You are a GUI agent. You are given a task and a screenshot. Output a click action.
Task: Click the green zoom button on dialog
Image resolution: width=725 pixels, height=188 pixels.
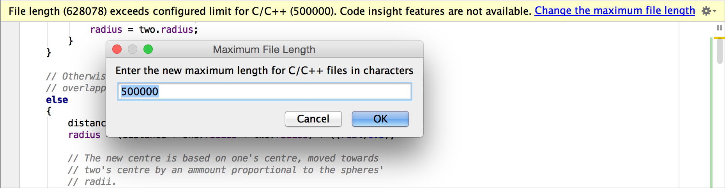coord(148,49)
